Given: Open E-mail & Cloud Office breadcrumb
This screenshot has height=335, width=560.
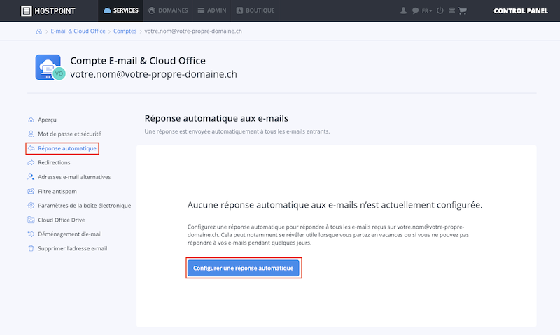Looking at the screenshot, I should [x=78, y=31].
